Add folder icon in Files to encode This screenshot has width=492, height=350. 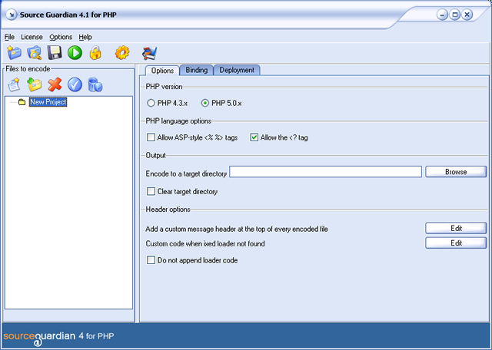[x=35, y=85]
